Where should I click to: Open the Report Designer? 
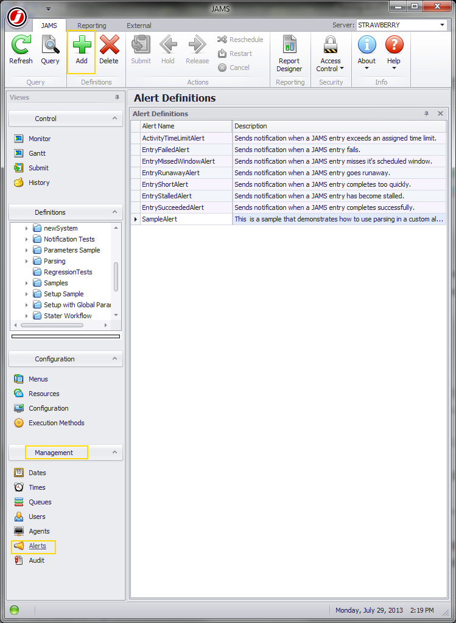click(289, 54)
